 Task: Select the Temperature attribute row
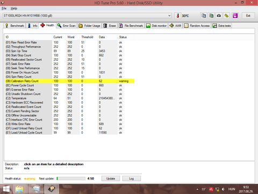click(69, 98)
